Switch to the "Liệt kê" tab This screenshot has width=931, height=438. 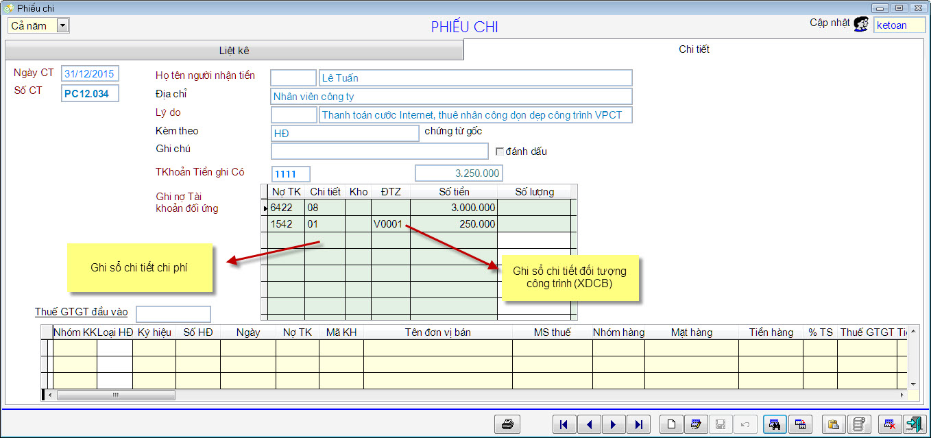(x=234, y=51)
